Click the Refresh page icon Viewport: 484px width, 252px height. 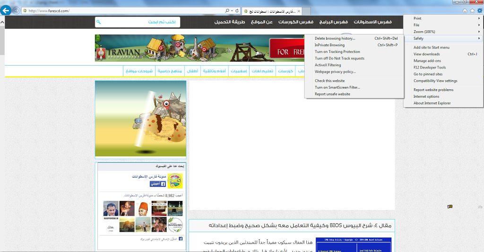(237, 10)
